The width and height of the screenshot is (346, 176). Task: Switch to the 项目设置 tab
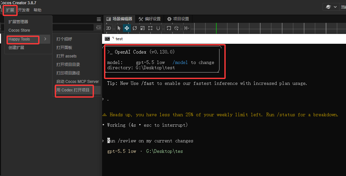(178, 19)
